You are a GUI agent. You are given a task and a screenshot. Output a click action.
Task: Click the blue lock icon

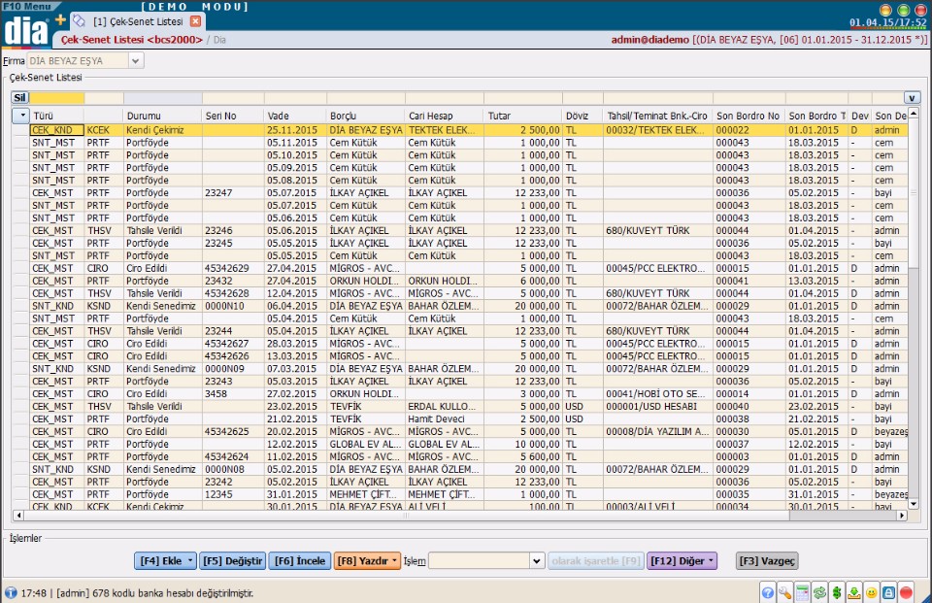coord(888,593)
